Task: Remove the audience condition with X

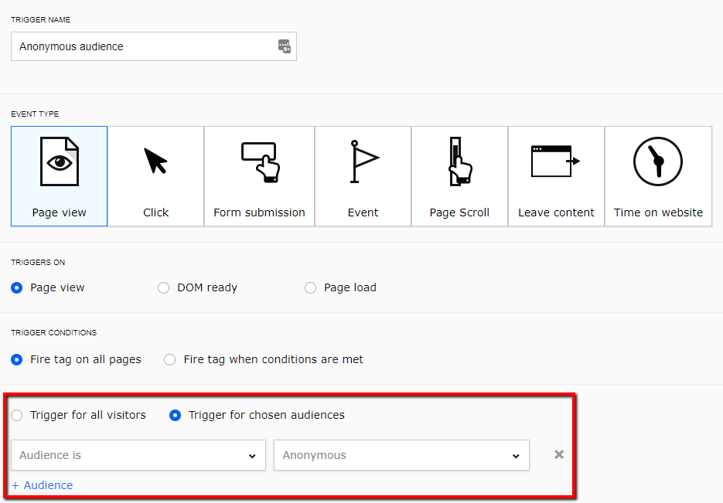Action: click(x=558, y=454)
